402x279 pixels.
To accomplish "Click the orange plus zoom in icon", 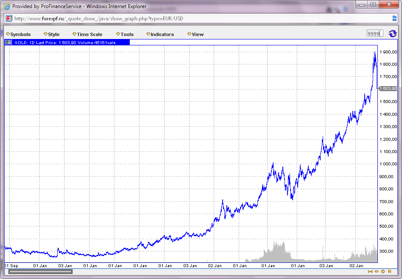I will [x=383, y=271].
